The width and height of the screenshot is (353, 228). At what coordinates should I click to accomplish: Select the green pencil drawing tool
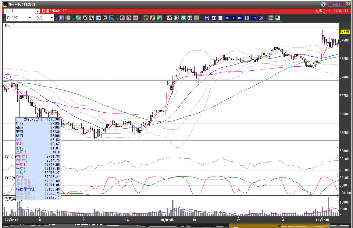click(x=78, y=18)
